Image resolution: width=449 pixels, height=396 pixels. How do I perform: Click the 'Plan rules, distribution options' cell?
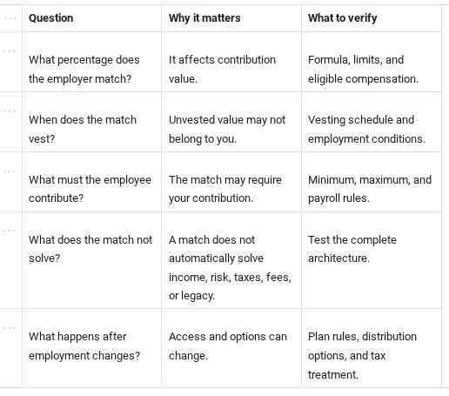[372, 348]
